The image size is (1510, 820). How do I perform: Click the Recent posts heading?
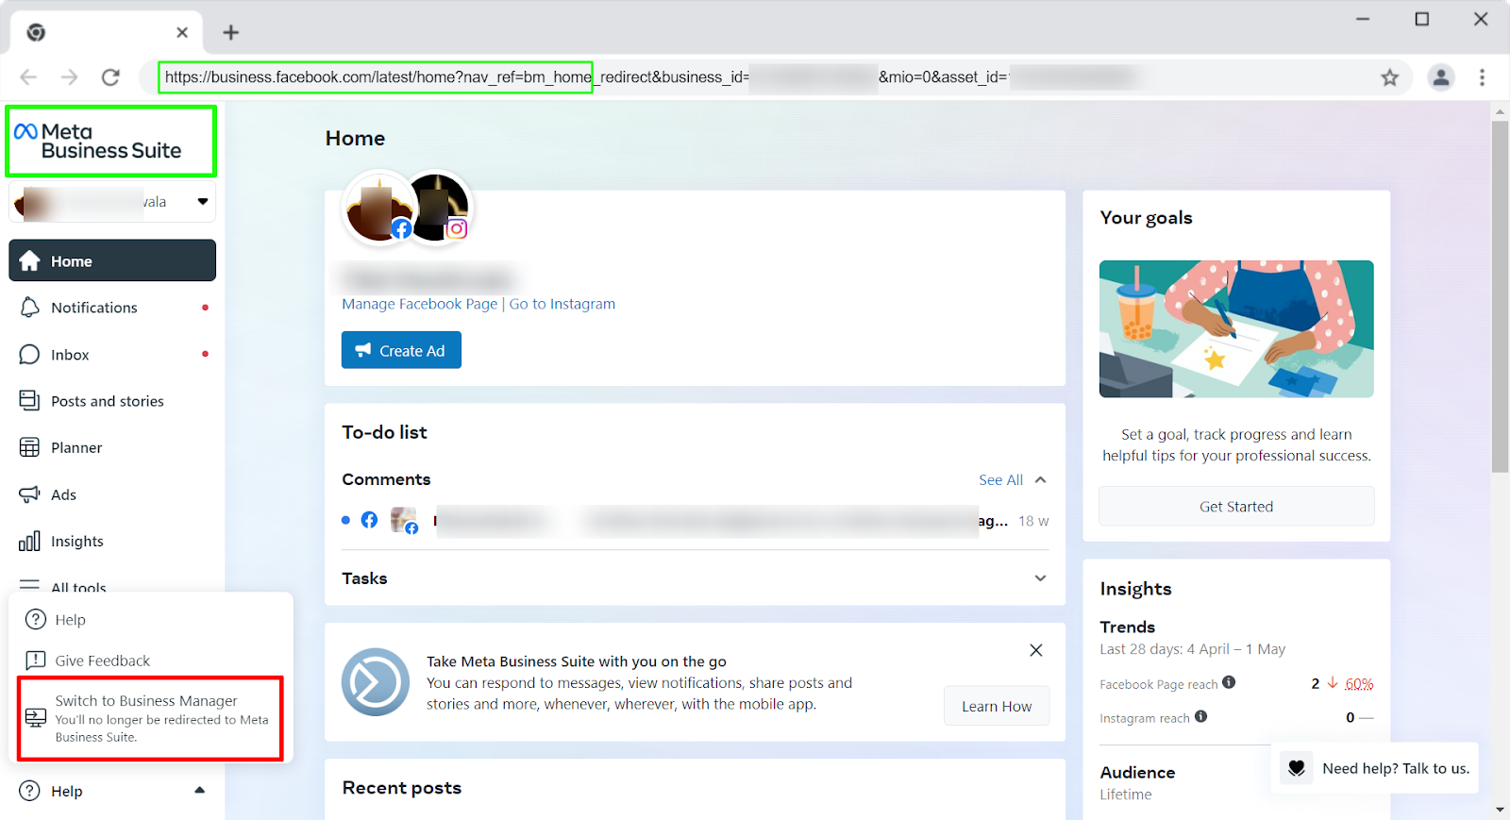[x=402, y=788]
